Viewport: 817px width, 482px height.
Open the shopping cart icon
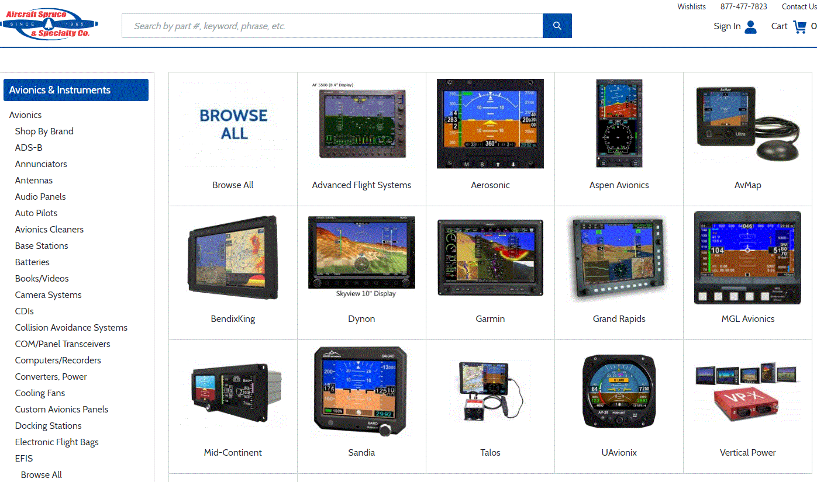tap(799, 26)
